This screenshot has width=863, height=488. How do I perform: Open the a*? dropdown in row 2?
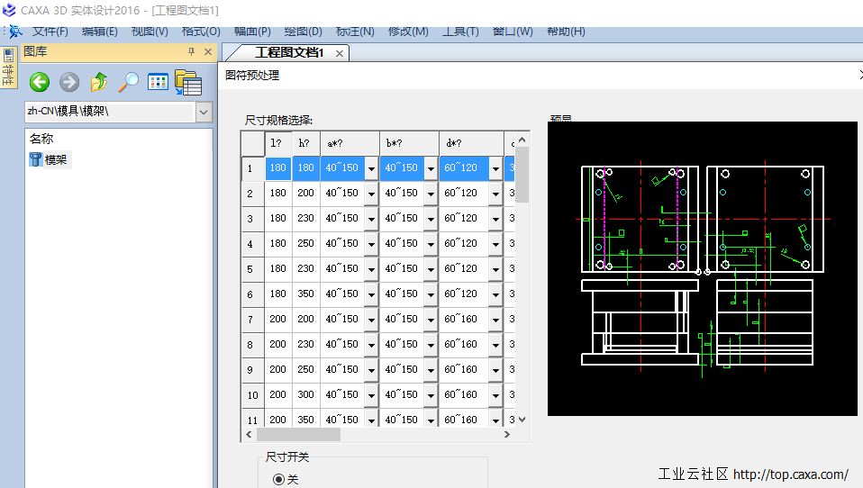coord(371,194)
